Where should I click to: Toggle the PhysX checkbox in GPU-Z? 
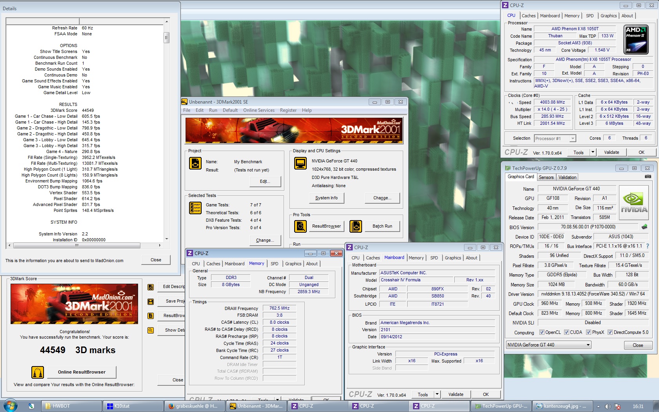point(588,332)
